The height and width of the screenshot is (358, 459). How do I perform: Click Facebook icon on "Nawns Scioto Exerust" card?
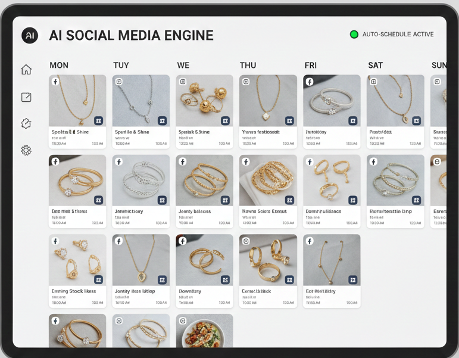click(x=246, y=161)
